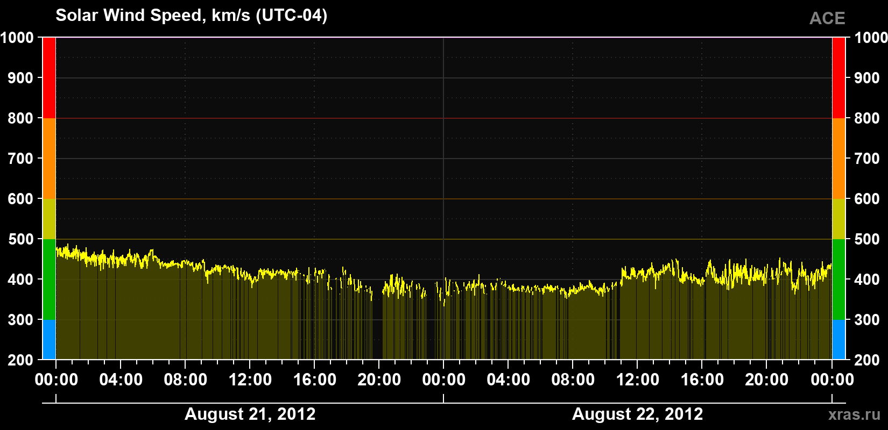Click the 20:00 time label under August 22
The image size is (888, 430).
pos(766,380)
